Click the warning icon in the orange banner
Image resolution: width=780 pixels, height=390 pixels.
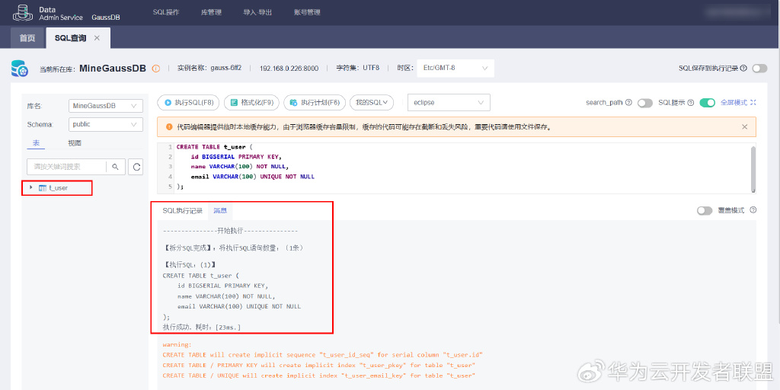point(170,127)
